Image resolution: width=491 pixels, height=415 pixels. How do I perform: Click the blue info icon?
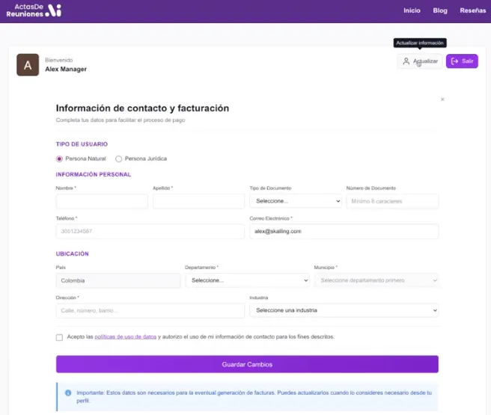coord(68,393)
